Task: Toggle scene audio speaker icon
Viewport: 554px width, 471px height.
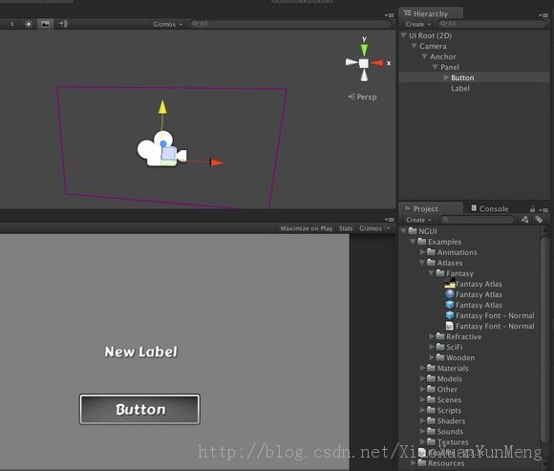Action: [x=63, y=24]
